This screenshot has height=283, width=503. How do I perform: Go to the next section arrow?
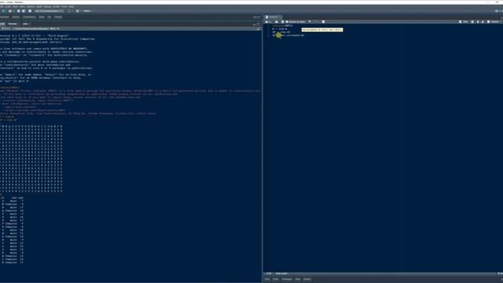pos(483,22)
